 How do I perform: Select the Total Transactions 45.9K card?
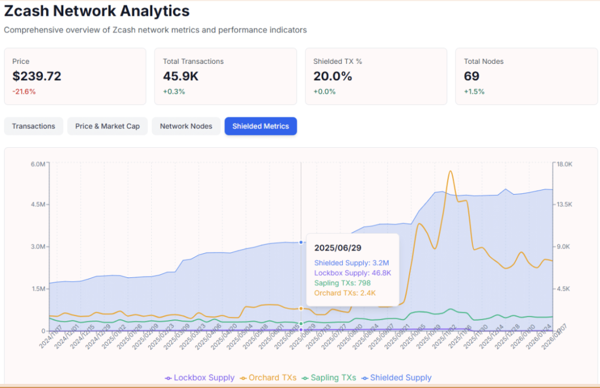[x=225, y=76]
